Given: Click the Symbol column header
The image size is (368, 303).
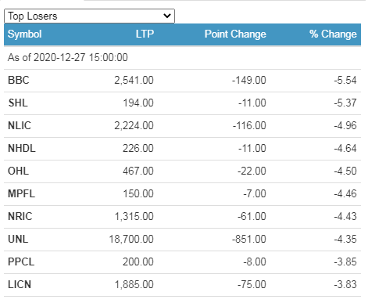Looking at the screenshot, I should point(25,34).
